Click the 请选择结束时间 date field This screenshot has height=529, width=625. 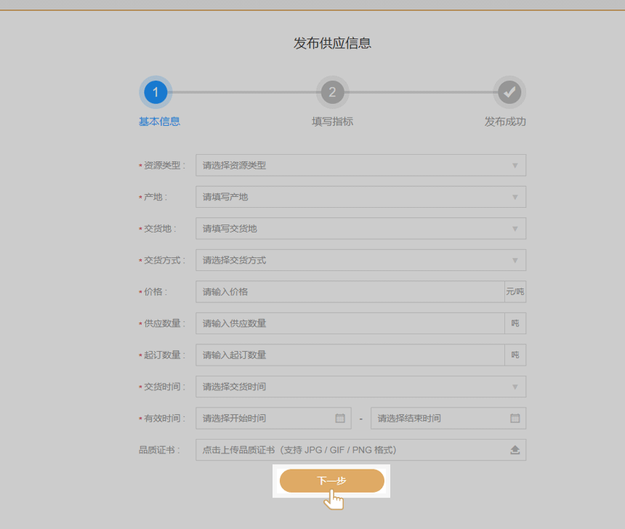pos(440,419)
